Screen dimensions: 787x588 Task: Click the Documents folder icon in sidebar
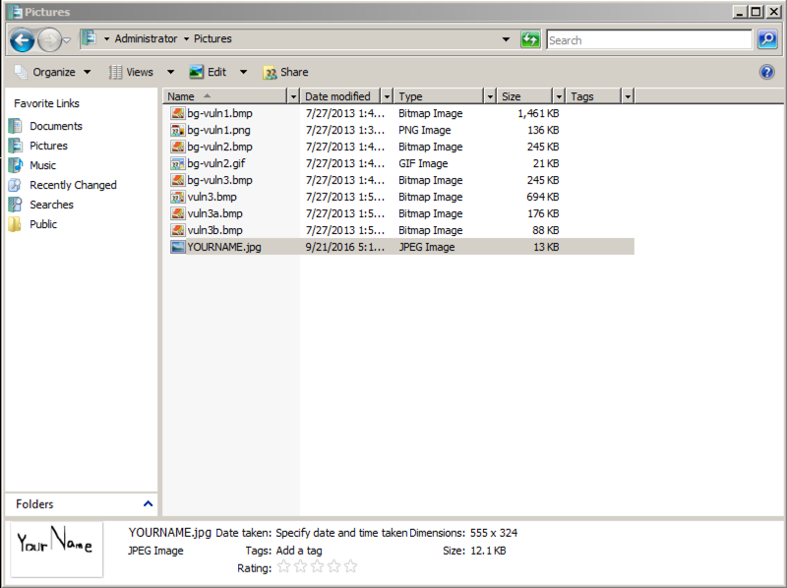pos(16,126)
